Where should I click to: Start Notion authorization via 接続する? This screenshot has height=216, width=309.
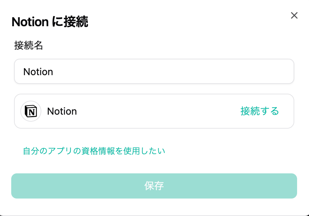pyautogui.click(x=260, y=111)
